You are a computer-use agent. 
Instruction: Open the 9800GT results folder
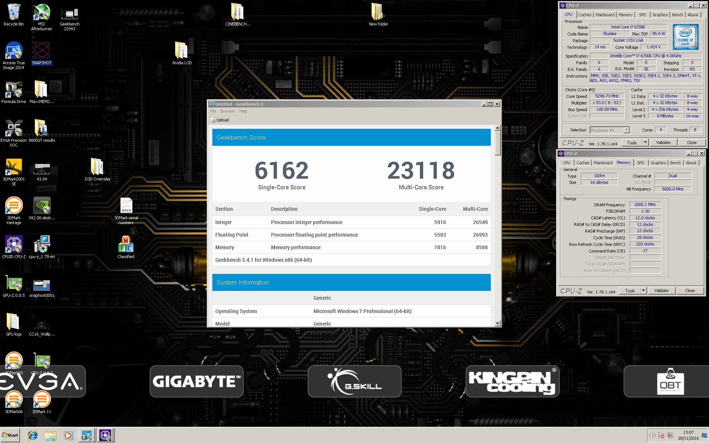coord(41,131)
